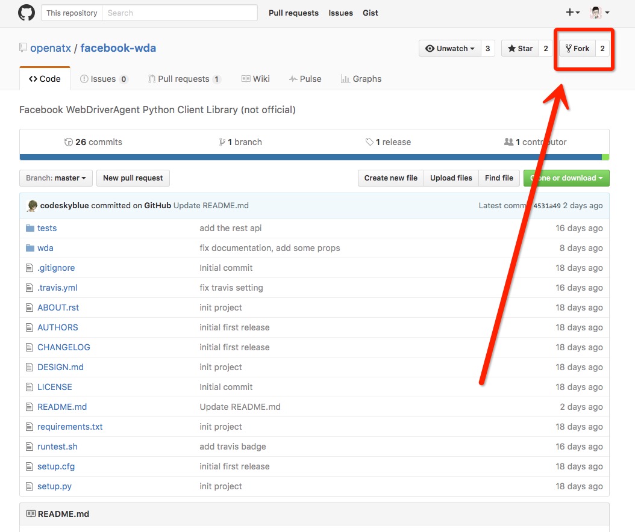Switch to the repository Pull requests tab

click(184, 79)
